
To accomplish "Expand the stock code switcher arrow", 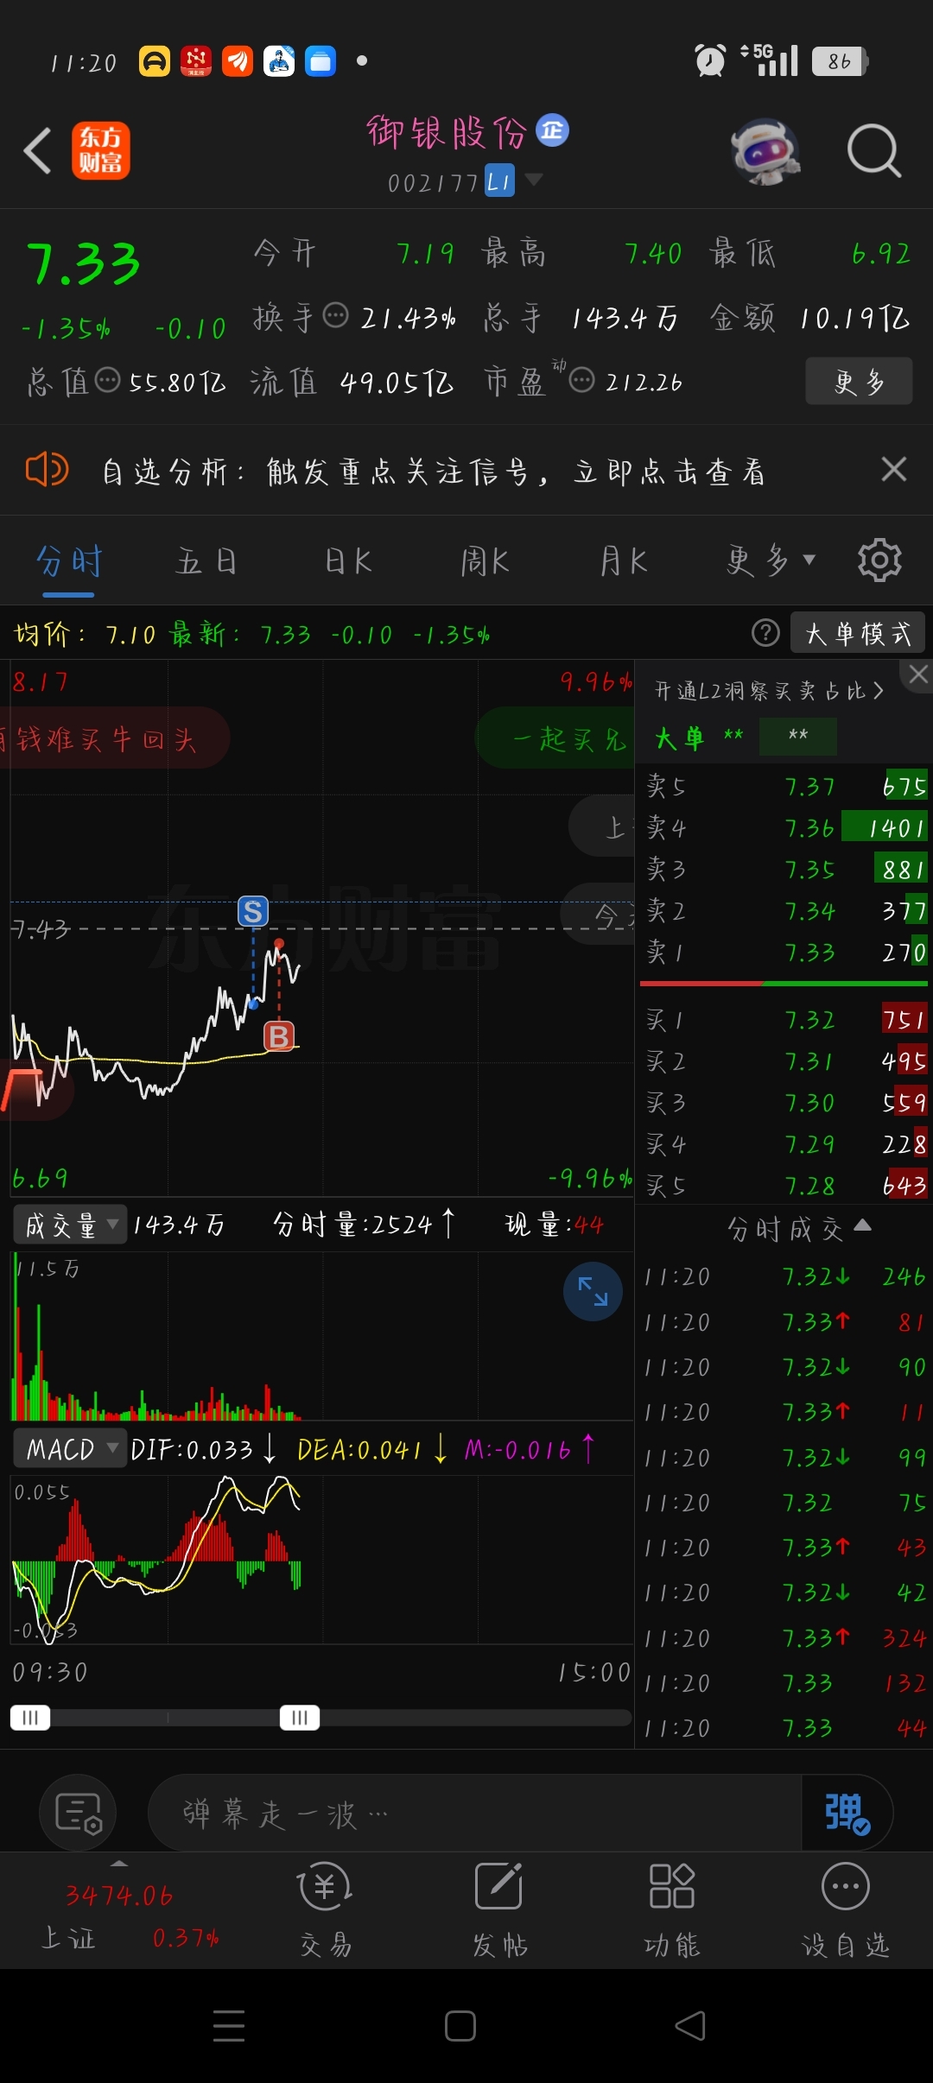I will pyautogui.click(x=534, y=180).
